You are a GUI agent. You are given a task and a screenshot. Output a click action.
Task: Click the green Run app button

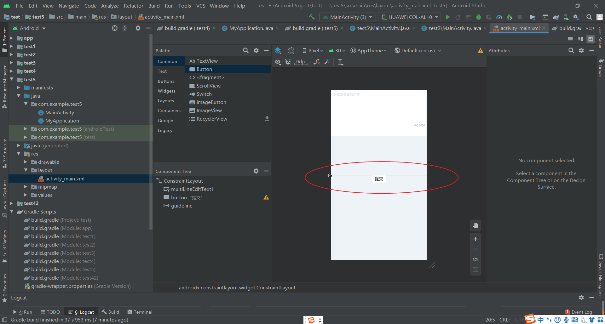[x=448, y=17]
